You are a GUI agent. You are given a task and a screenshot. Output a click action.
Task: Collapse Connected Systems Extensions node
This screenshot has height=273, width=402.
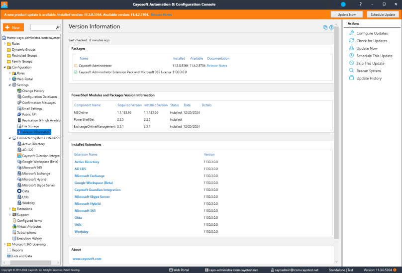click(10, 138)
